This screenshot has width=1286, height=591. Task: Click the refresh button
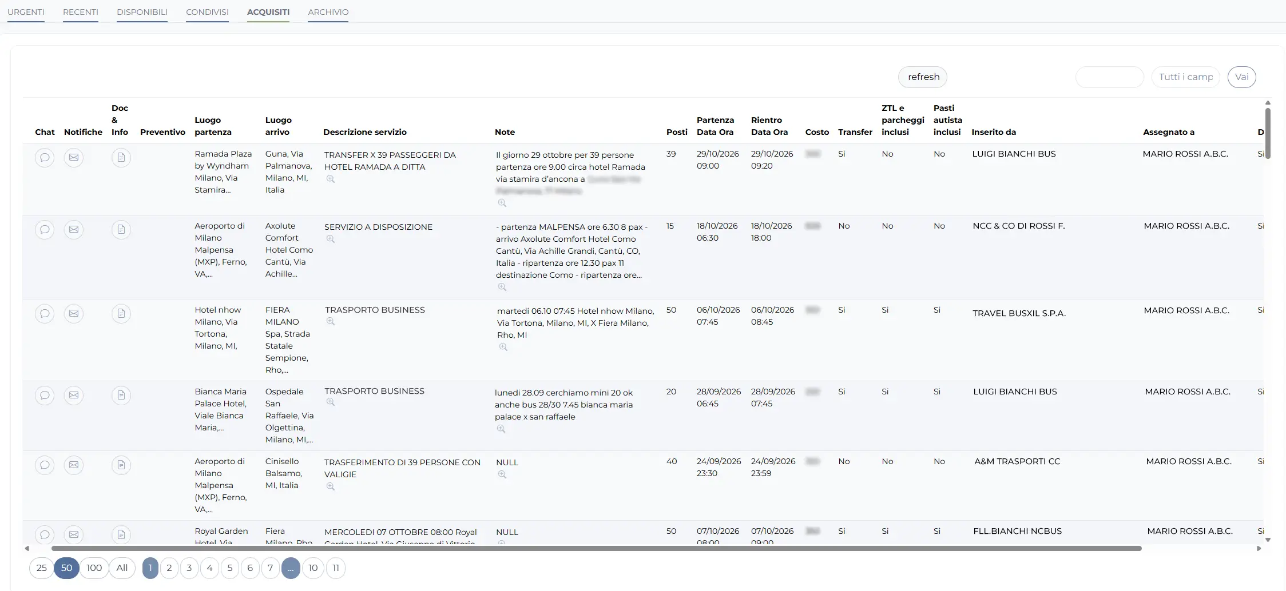pyautogui.click(x=923, y=77)
